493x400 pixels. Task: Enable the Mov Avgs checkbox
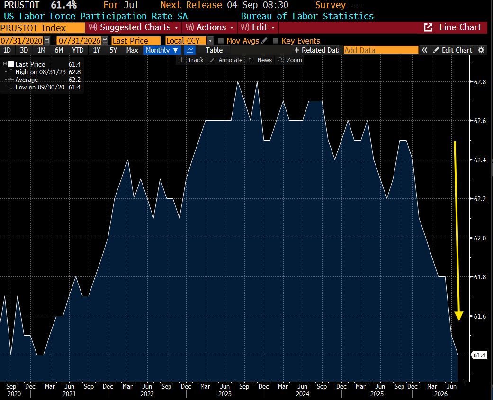click(x=221, y=41)
